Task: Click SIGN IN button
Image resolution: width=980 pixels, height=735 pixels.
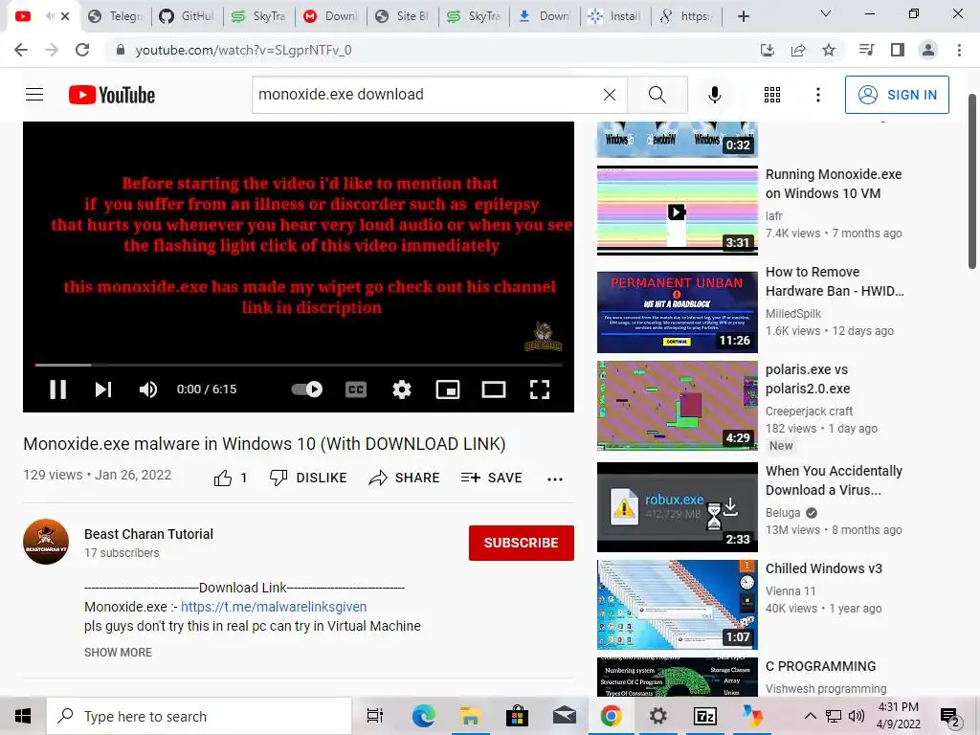Action: coord(897,95)
